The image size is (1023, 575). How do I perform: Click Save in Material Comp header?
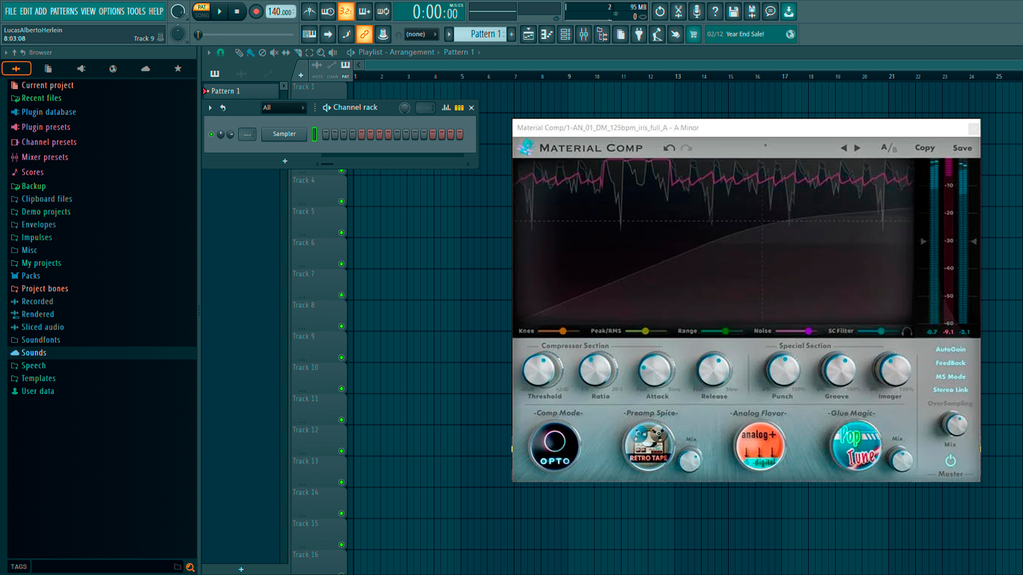click(x=962, y=147)
